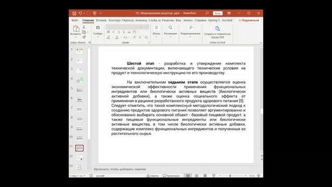Switch to the Анимация tab

141,20
